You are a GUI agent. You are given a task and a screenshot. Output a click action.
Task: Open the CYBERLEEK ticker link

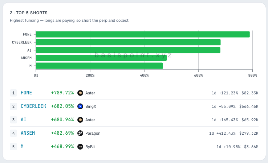pyautogui.click(x=33, y=106)
